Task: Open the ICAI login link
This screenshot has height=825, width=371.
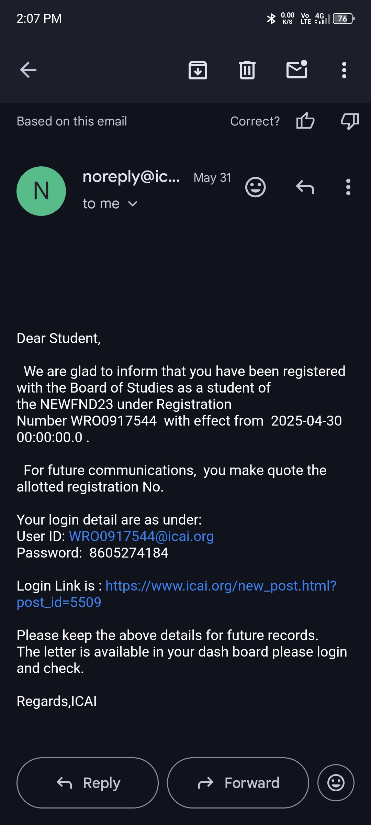Action: coord(221,586)
